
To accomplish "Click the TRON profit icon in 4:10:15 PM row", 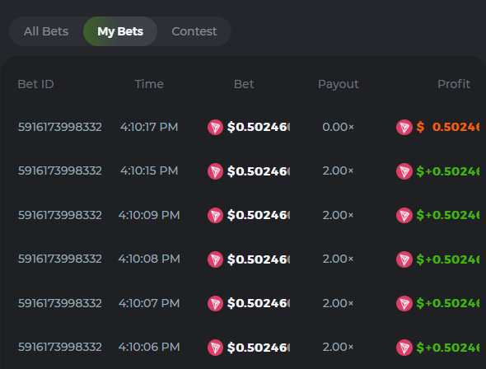I will pos(404,171).
